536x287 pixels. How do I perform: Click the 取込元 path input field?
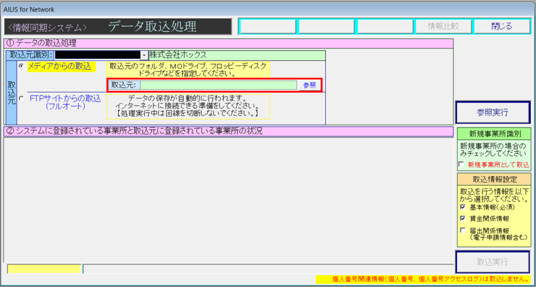click(x=218, y=85)
